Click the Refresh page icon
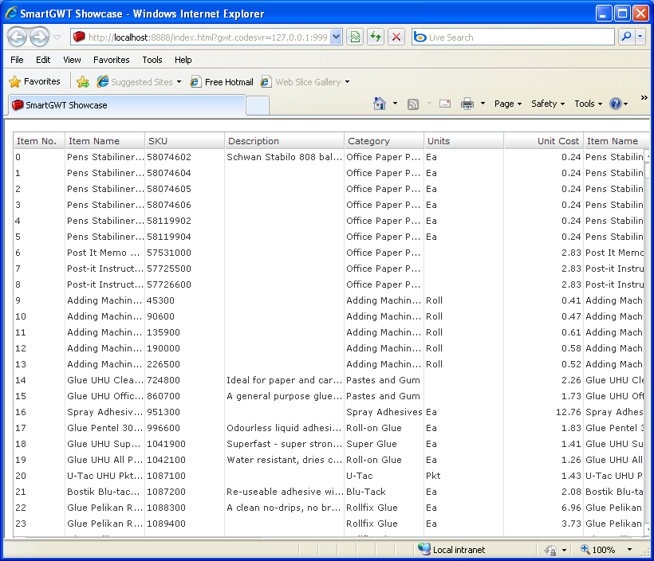 click(376, 37)
